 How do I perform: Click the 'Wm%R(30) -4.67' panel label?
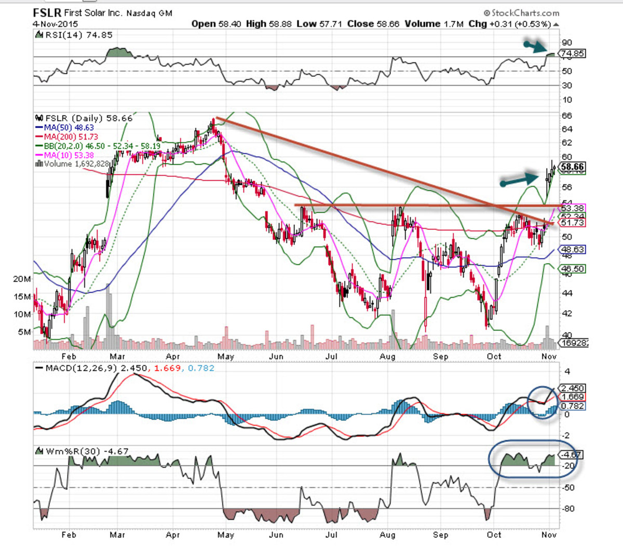pyautogui.click(x=87, y=452)
